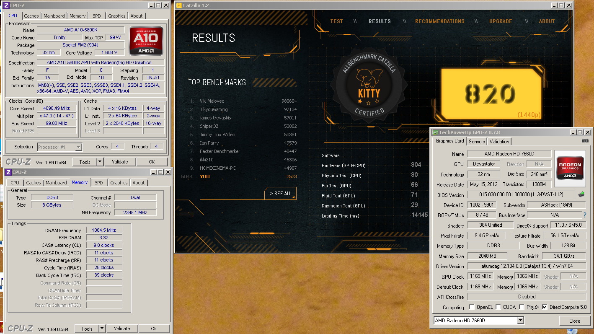Click the Multiplier x 47.0 field

57,116
